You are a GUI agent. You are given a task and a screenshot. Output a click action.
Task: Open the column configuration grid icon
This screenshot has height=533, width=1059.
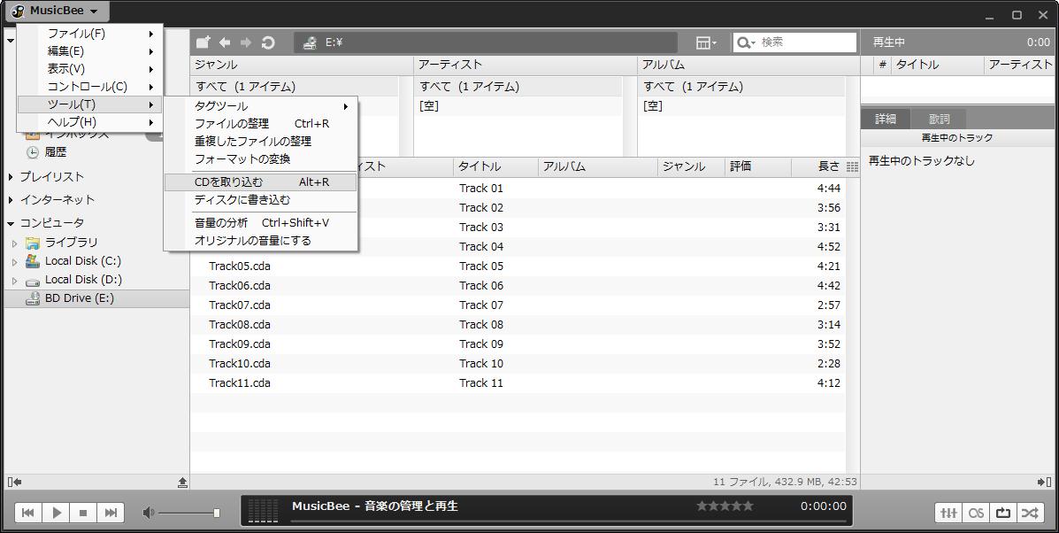point(852,166)
